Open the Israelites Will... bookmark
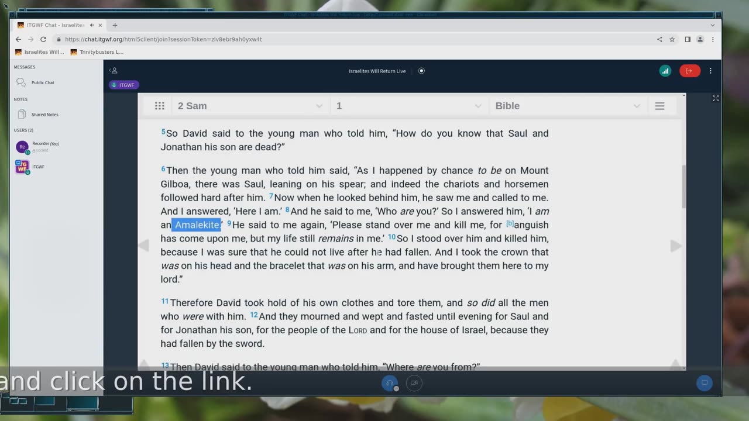The height and width of the screenshot is (421, 749). 39,52
